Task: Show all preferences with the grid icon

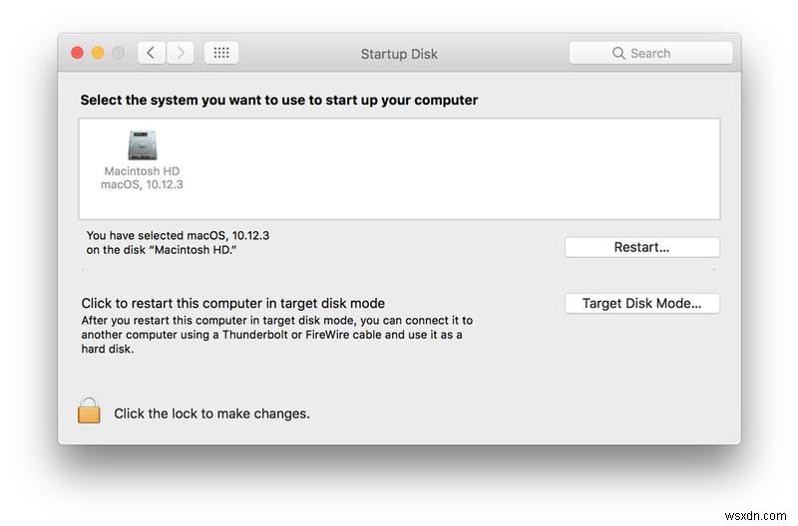Action: coord(221,53)
